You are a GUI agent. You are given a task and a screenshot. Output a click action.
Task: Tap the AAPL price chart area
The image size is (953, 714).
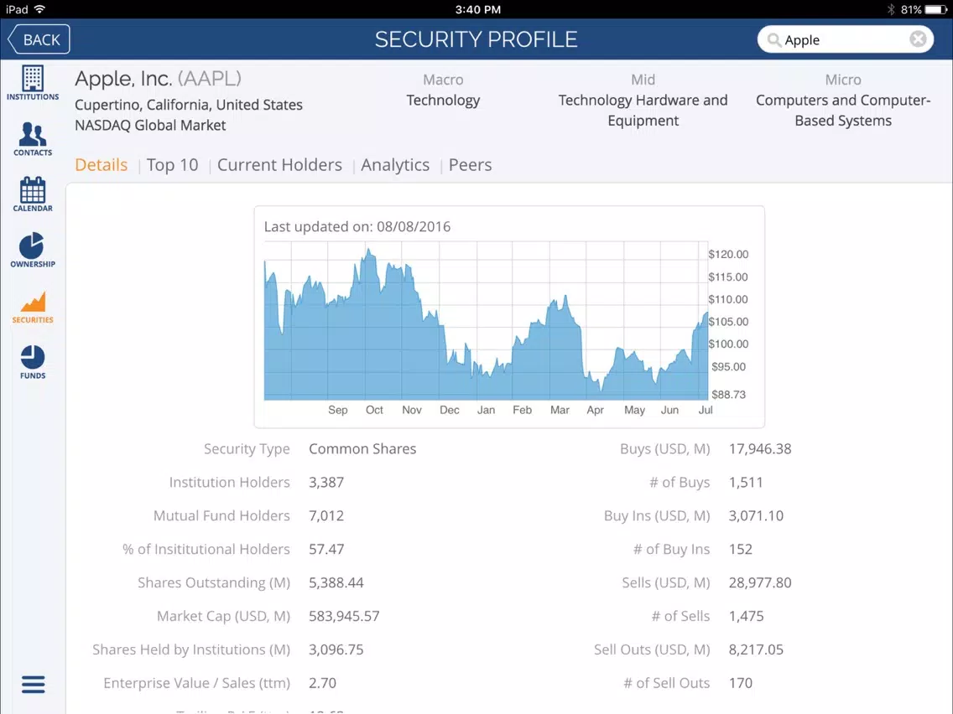point(486,321)
